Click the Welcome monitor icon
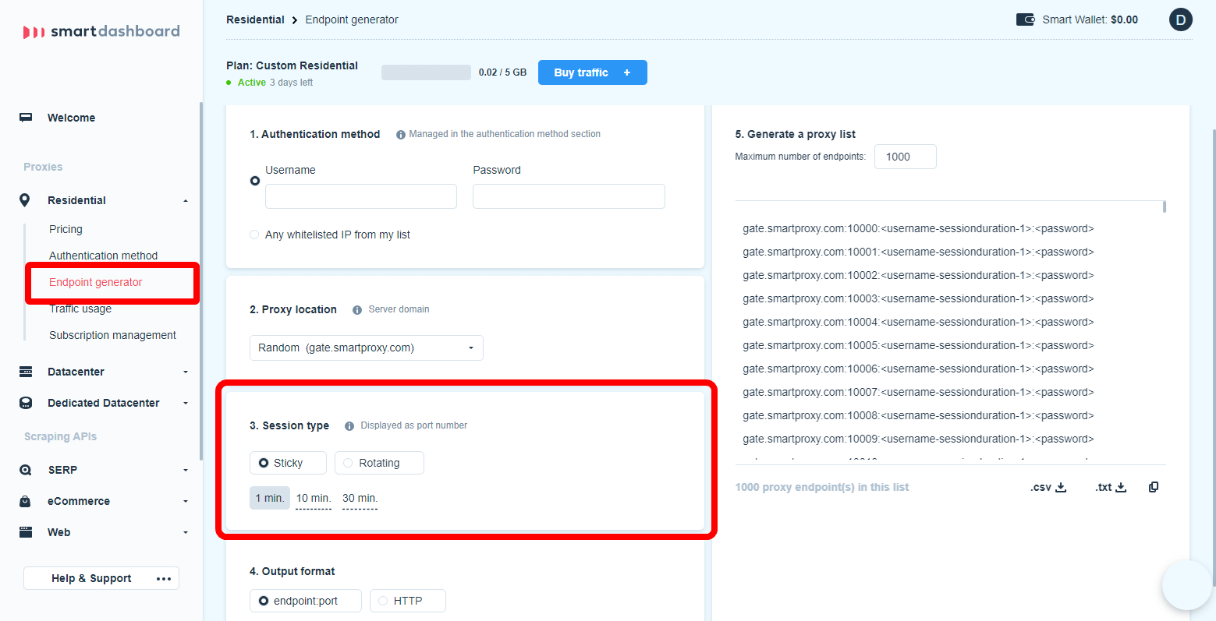This screenshot has width=1216, height=621. [26, 118]
